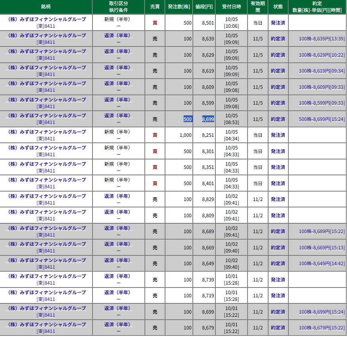The width and height of the screenshot is (347, 337).
Task: Click 発注済 status in the 8,739 row
Action: pyautogui.click(x=278, y=280)
